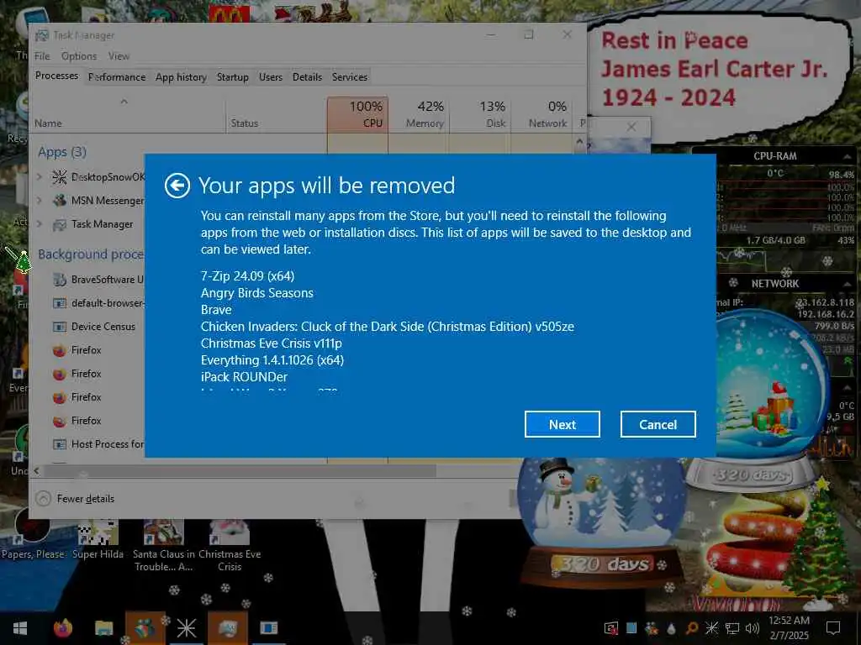Select 'iPack ROUNDer' list entry
861x645 pixels.
tap(244, 377)
